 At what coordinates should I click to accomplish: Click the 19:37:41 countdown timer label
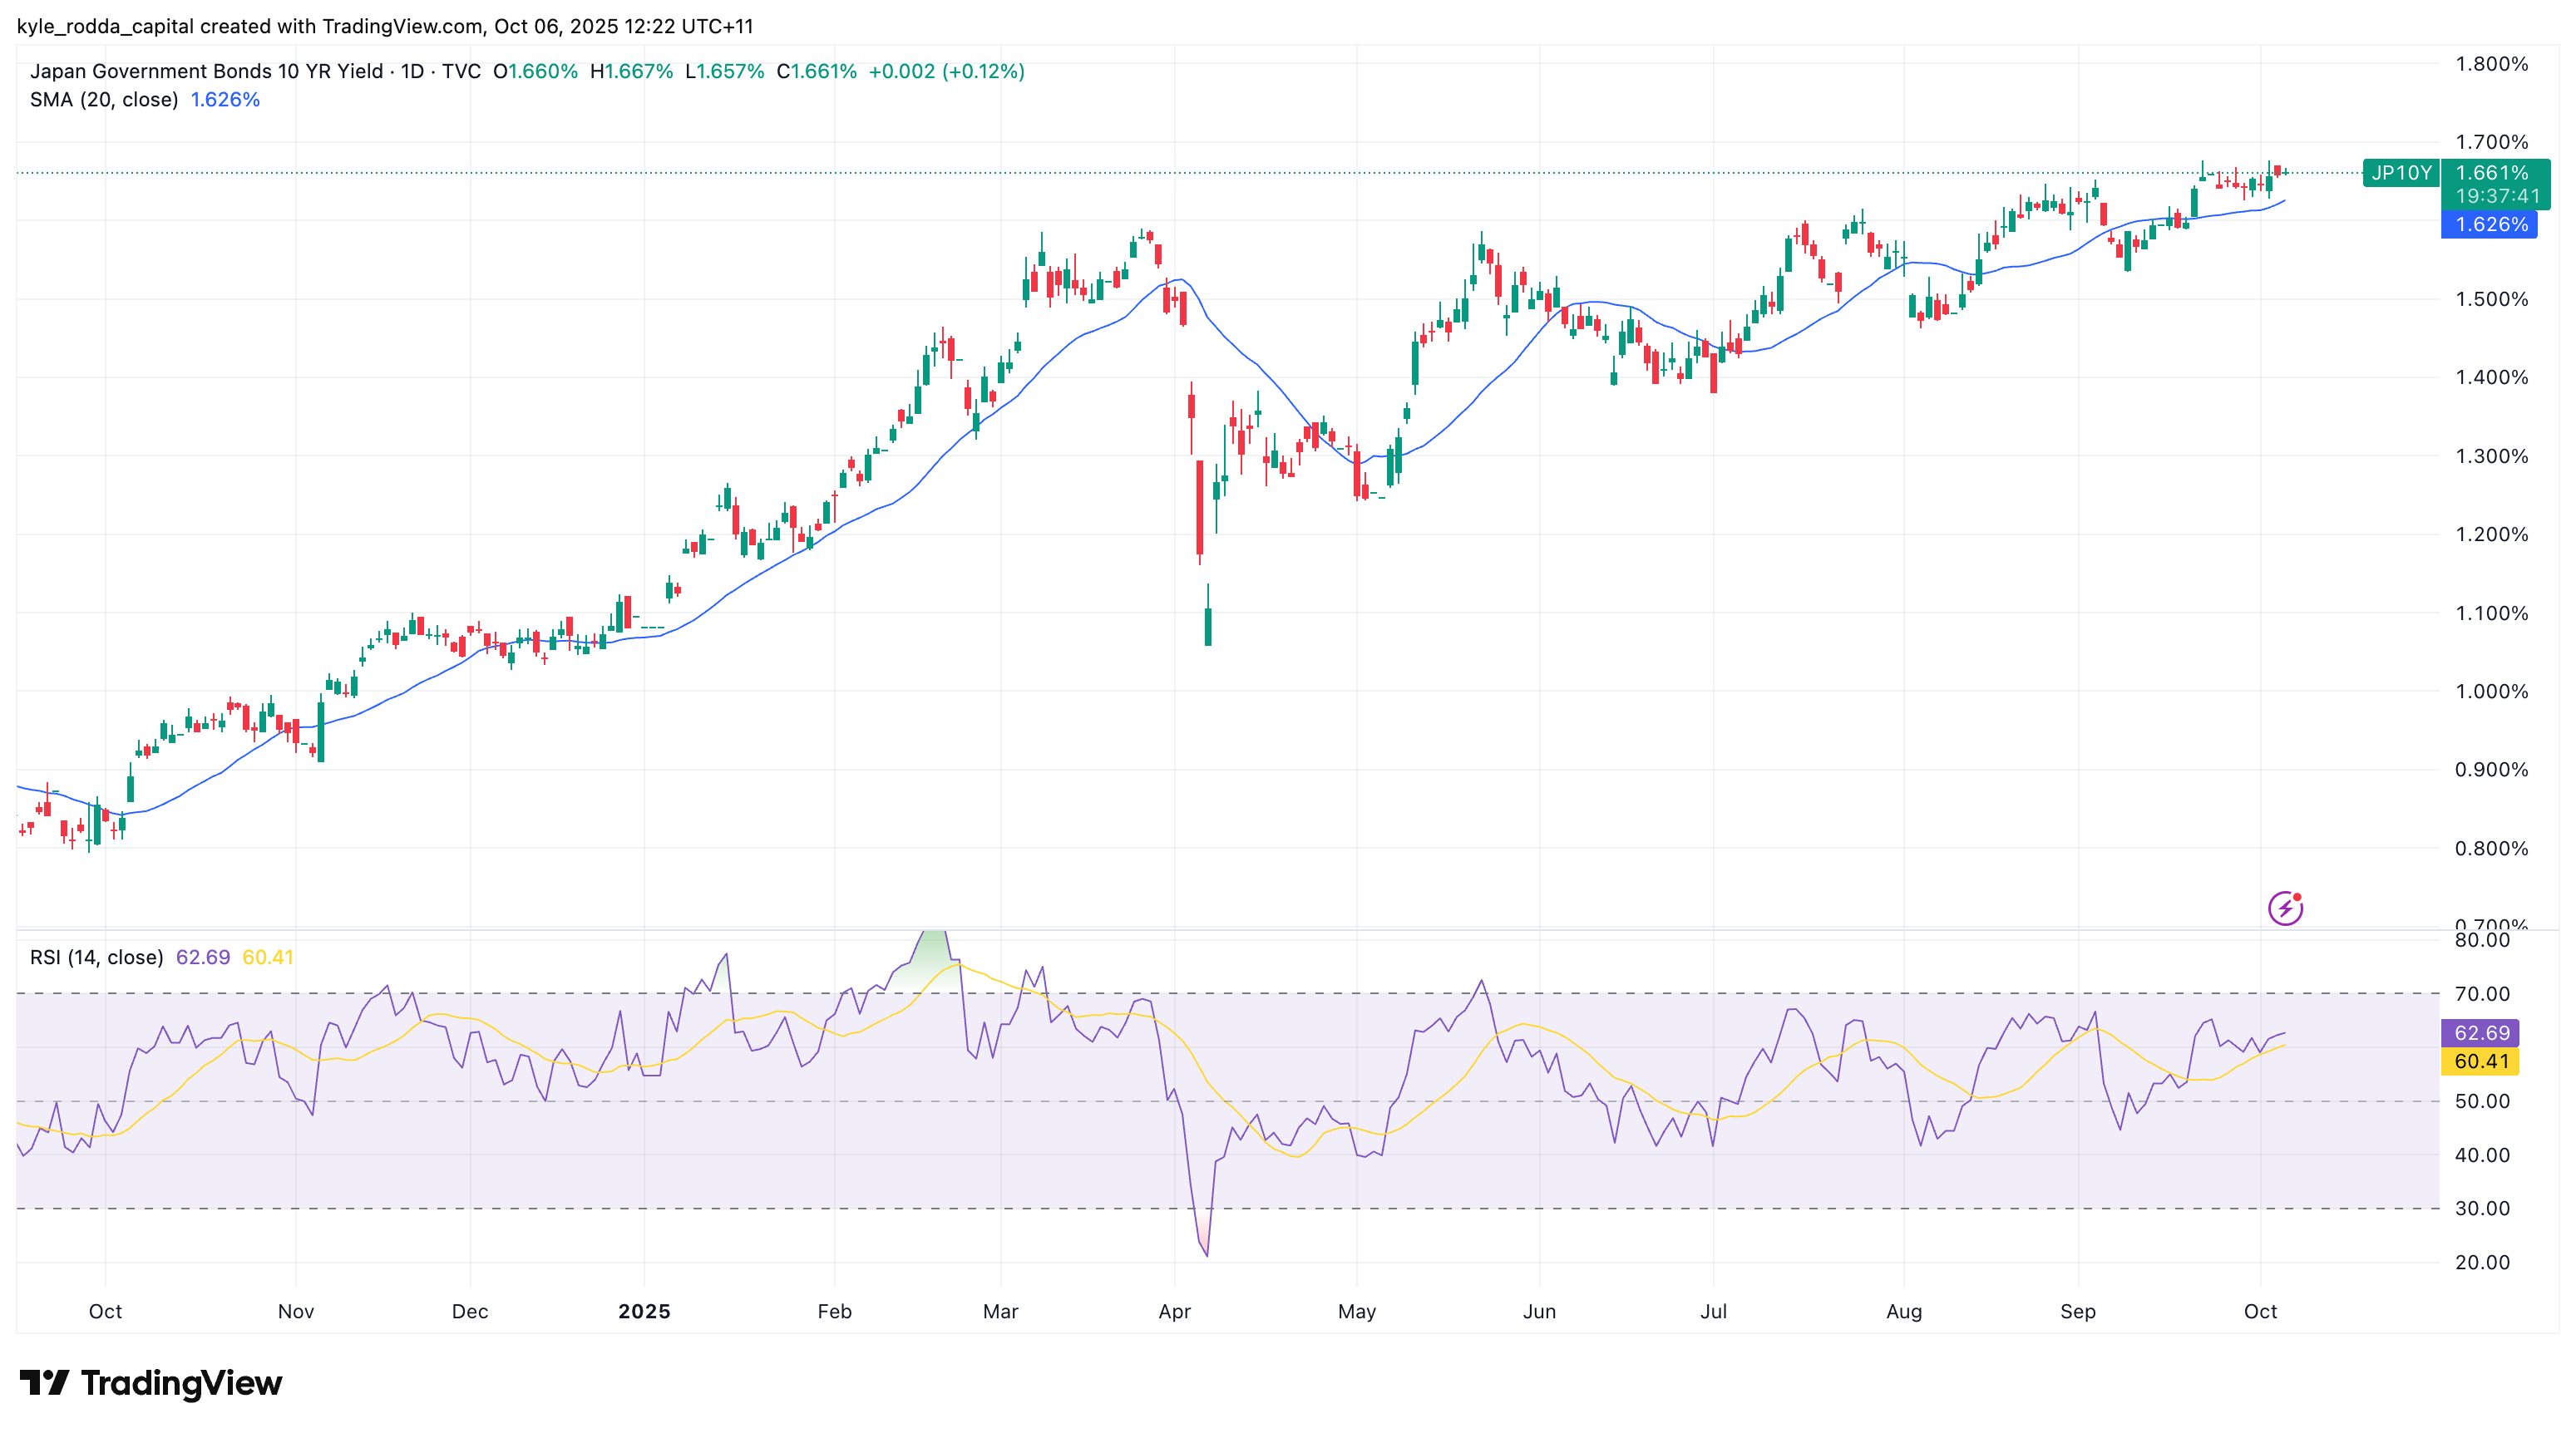pyautogui.click(x=2496, y=197)
